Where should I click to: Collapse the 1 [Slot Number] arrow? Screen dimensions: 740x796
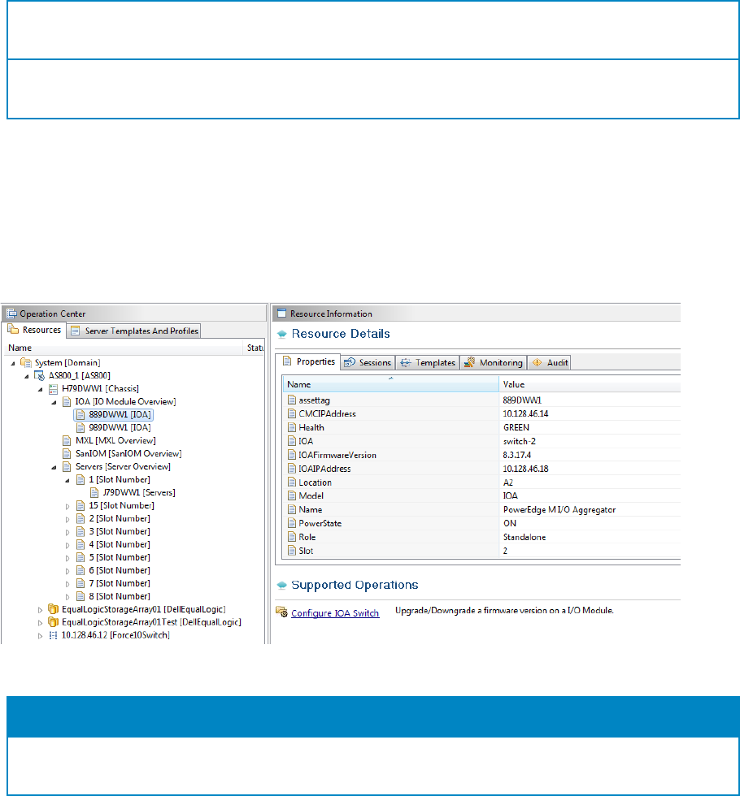coord(67,480)
